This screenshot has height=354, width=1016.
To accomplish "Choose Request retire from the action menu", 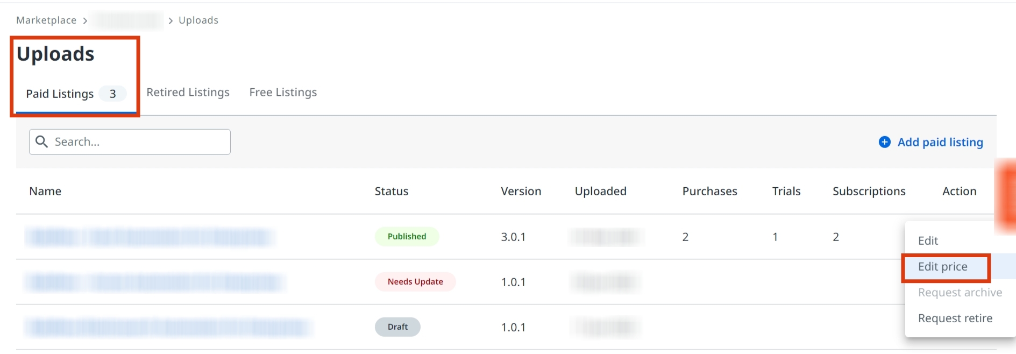I will (955, 318).
